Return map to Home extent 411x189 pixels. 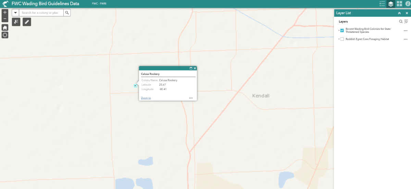tap(5, 27)
